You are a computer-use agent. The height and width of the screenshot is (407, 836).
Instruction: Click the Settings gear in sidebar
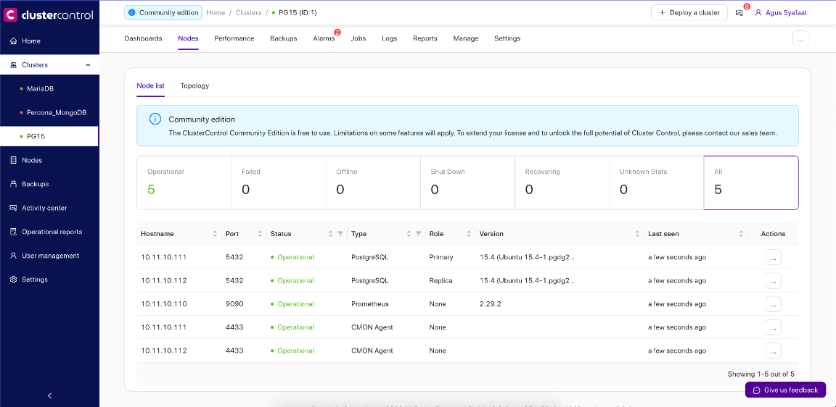tap(13, 280)
